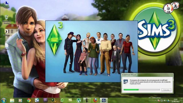The height and width of the screenshot is (103, 183).
Task: Click the InstallShield Wizard installer icon
Action: [126, 82]
